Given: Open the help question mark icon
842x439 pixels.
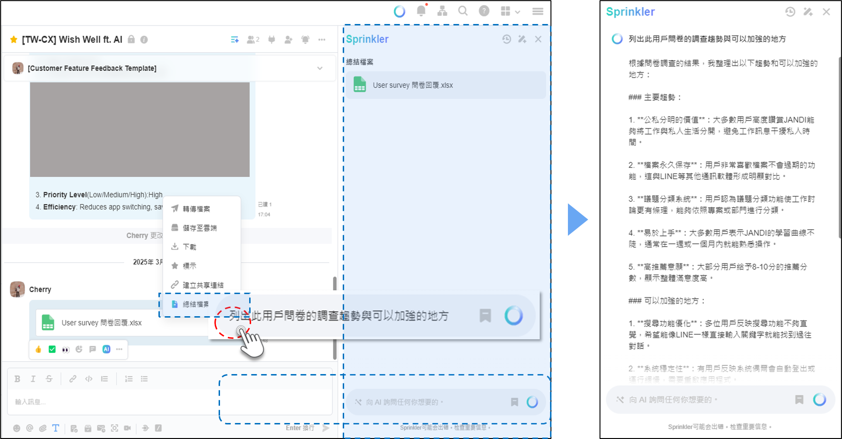Looking at the screenshot, I should (x=484, y=11).
